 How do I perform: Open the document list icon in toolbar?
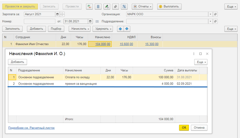pyautogui.click(x=98, y=6)
